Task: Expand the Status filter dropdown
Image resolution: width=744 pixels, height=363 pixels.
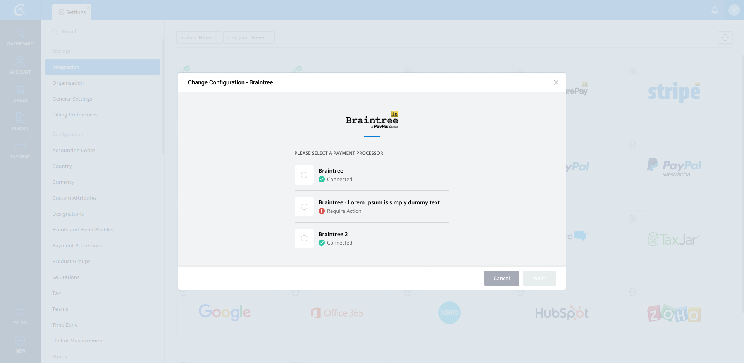Action: (199, 38)
